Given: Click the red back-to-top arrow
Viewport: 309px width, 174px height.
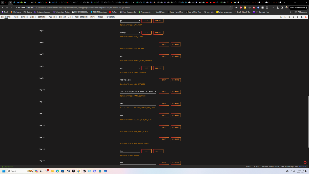Looking at the screenshot, I should tap(305, 163).
